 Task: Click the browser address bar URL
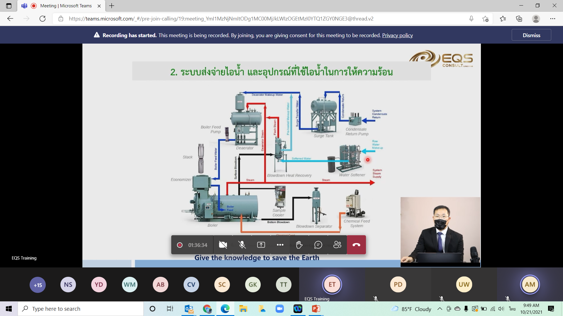[x=221, y=19]
